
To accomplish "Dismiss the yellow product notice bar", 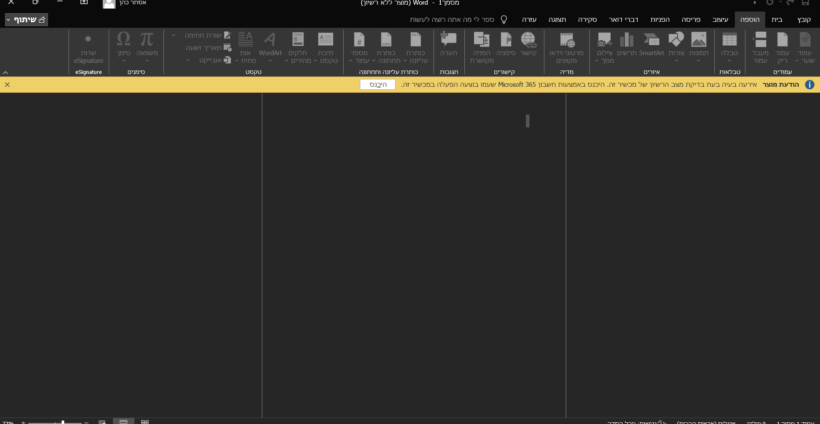I will (7, 85).
